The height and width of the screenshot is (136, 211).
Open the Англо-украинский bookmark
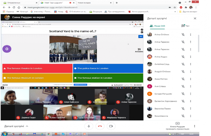click(139, 12)
